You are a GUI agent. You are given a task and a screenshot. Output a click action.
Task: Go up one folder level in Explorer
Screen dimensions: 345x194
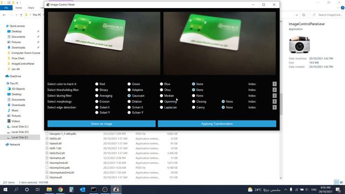click(21, 15)
